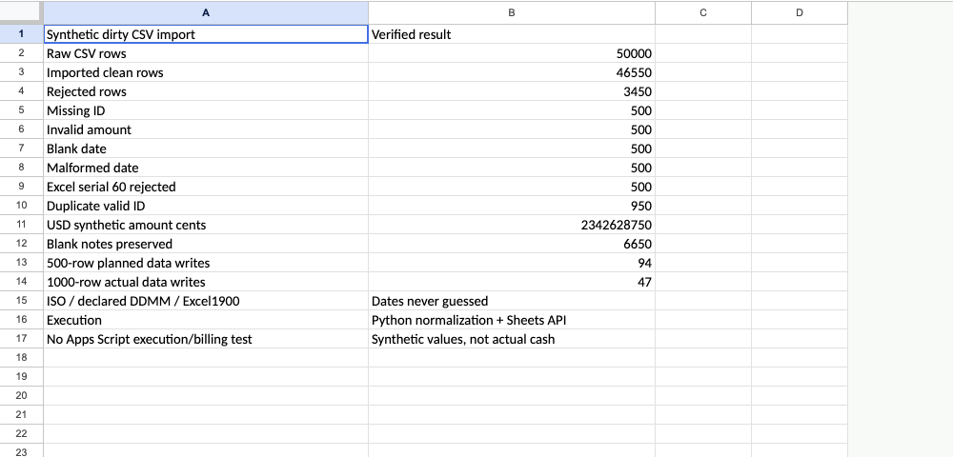Select 'No Apps Script execution/billing test' cell
953x457 pixels.
coord(206,339)
